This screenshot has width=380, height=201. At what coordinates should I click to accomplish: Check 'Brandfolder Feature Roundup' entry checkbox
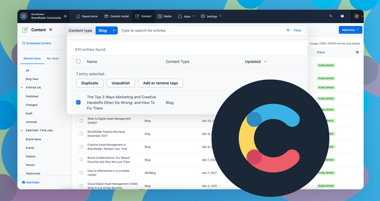coord(81,133)
